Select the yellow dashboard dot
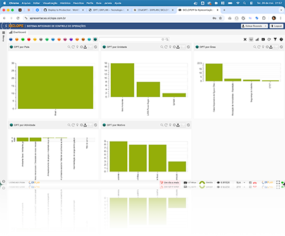The width and height of the screenshot is (285, 236). (x=35, y=39)
